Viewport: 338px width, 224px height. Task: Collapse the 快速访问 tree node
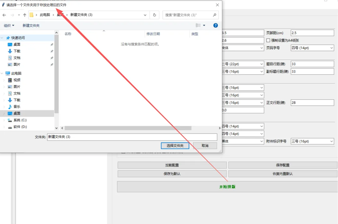pos(2,38)
